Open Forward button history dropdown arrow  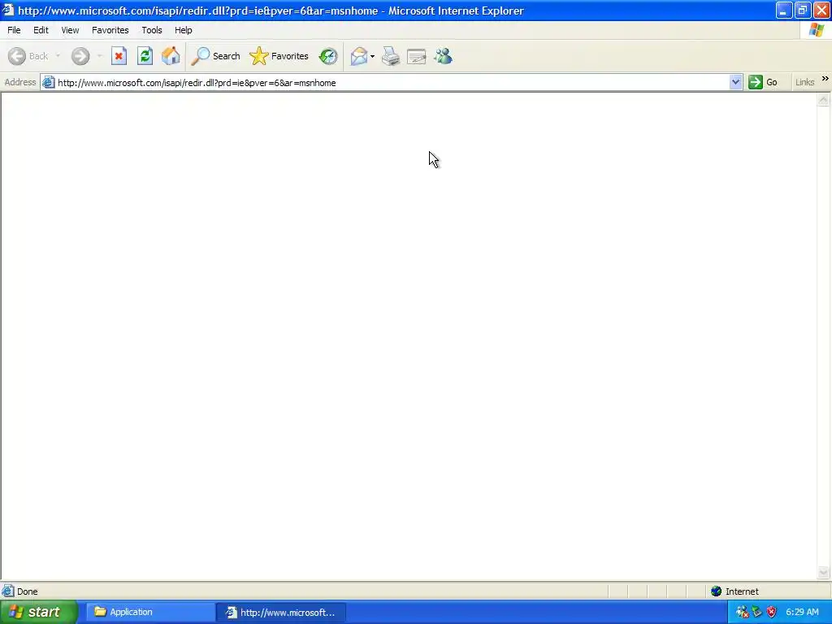[x=99, y=56]
